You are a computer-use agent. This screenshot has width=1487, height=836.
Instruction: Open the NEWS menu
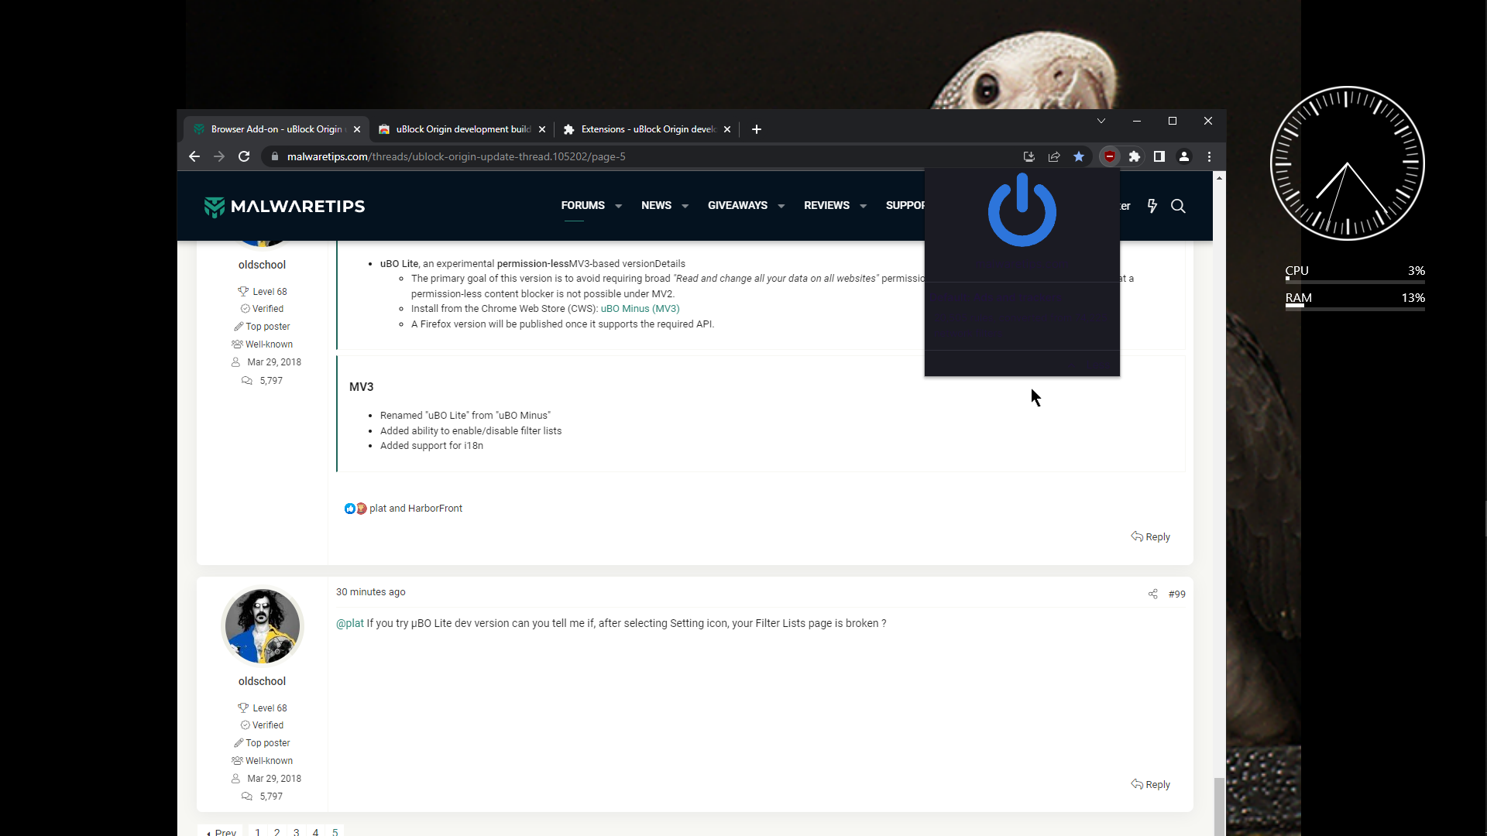click(656, 205)
